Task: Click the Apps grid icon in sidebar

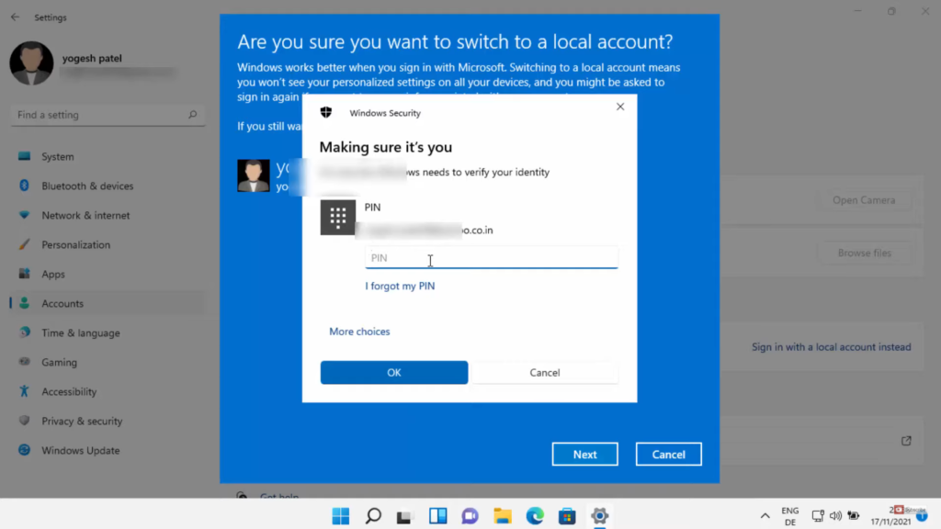Action: (24, 274)
